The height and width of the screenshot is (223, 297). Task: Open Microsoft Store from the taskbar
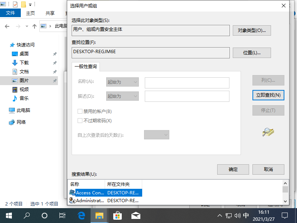point(117,215)
